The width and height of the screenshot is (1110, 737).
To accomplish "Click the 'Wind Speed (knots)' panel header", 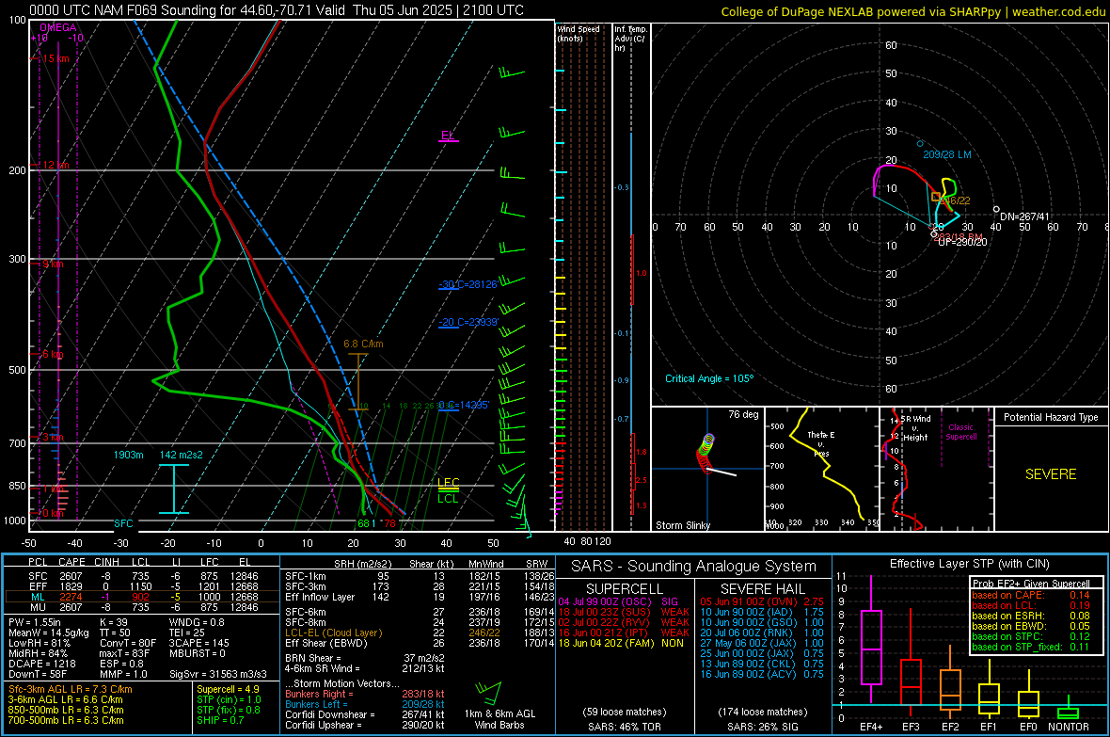I will [x=579, y=33].
